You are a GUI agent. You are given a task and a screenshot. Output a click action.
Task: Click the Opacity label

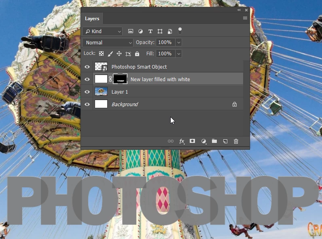[x=145, y=42]
